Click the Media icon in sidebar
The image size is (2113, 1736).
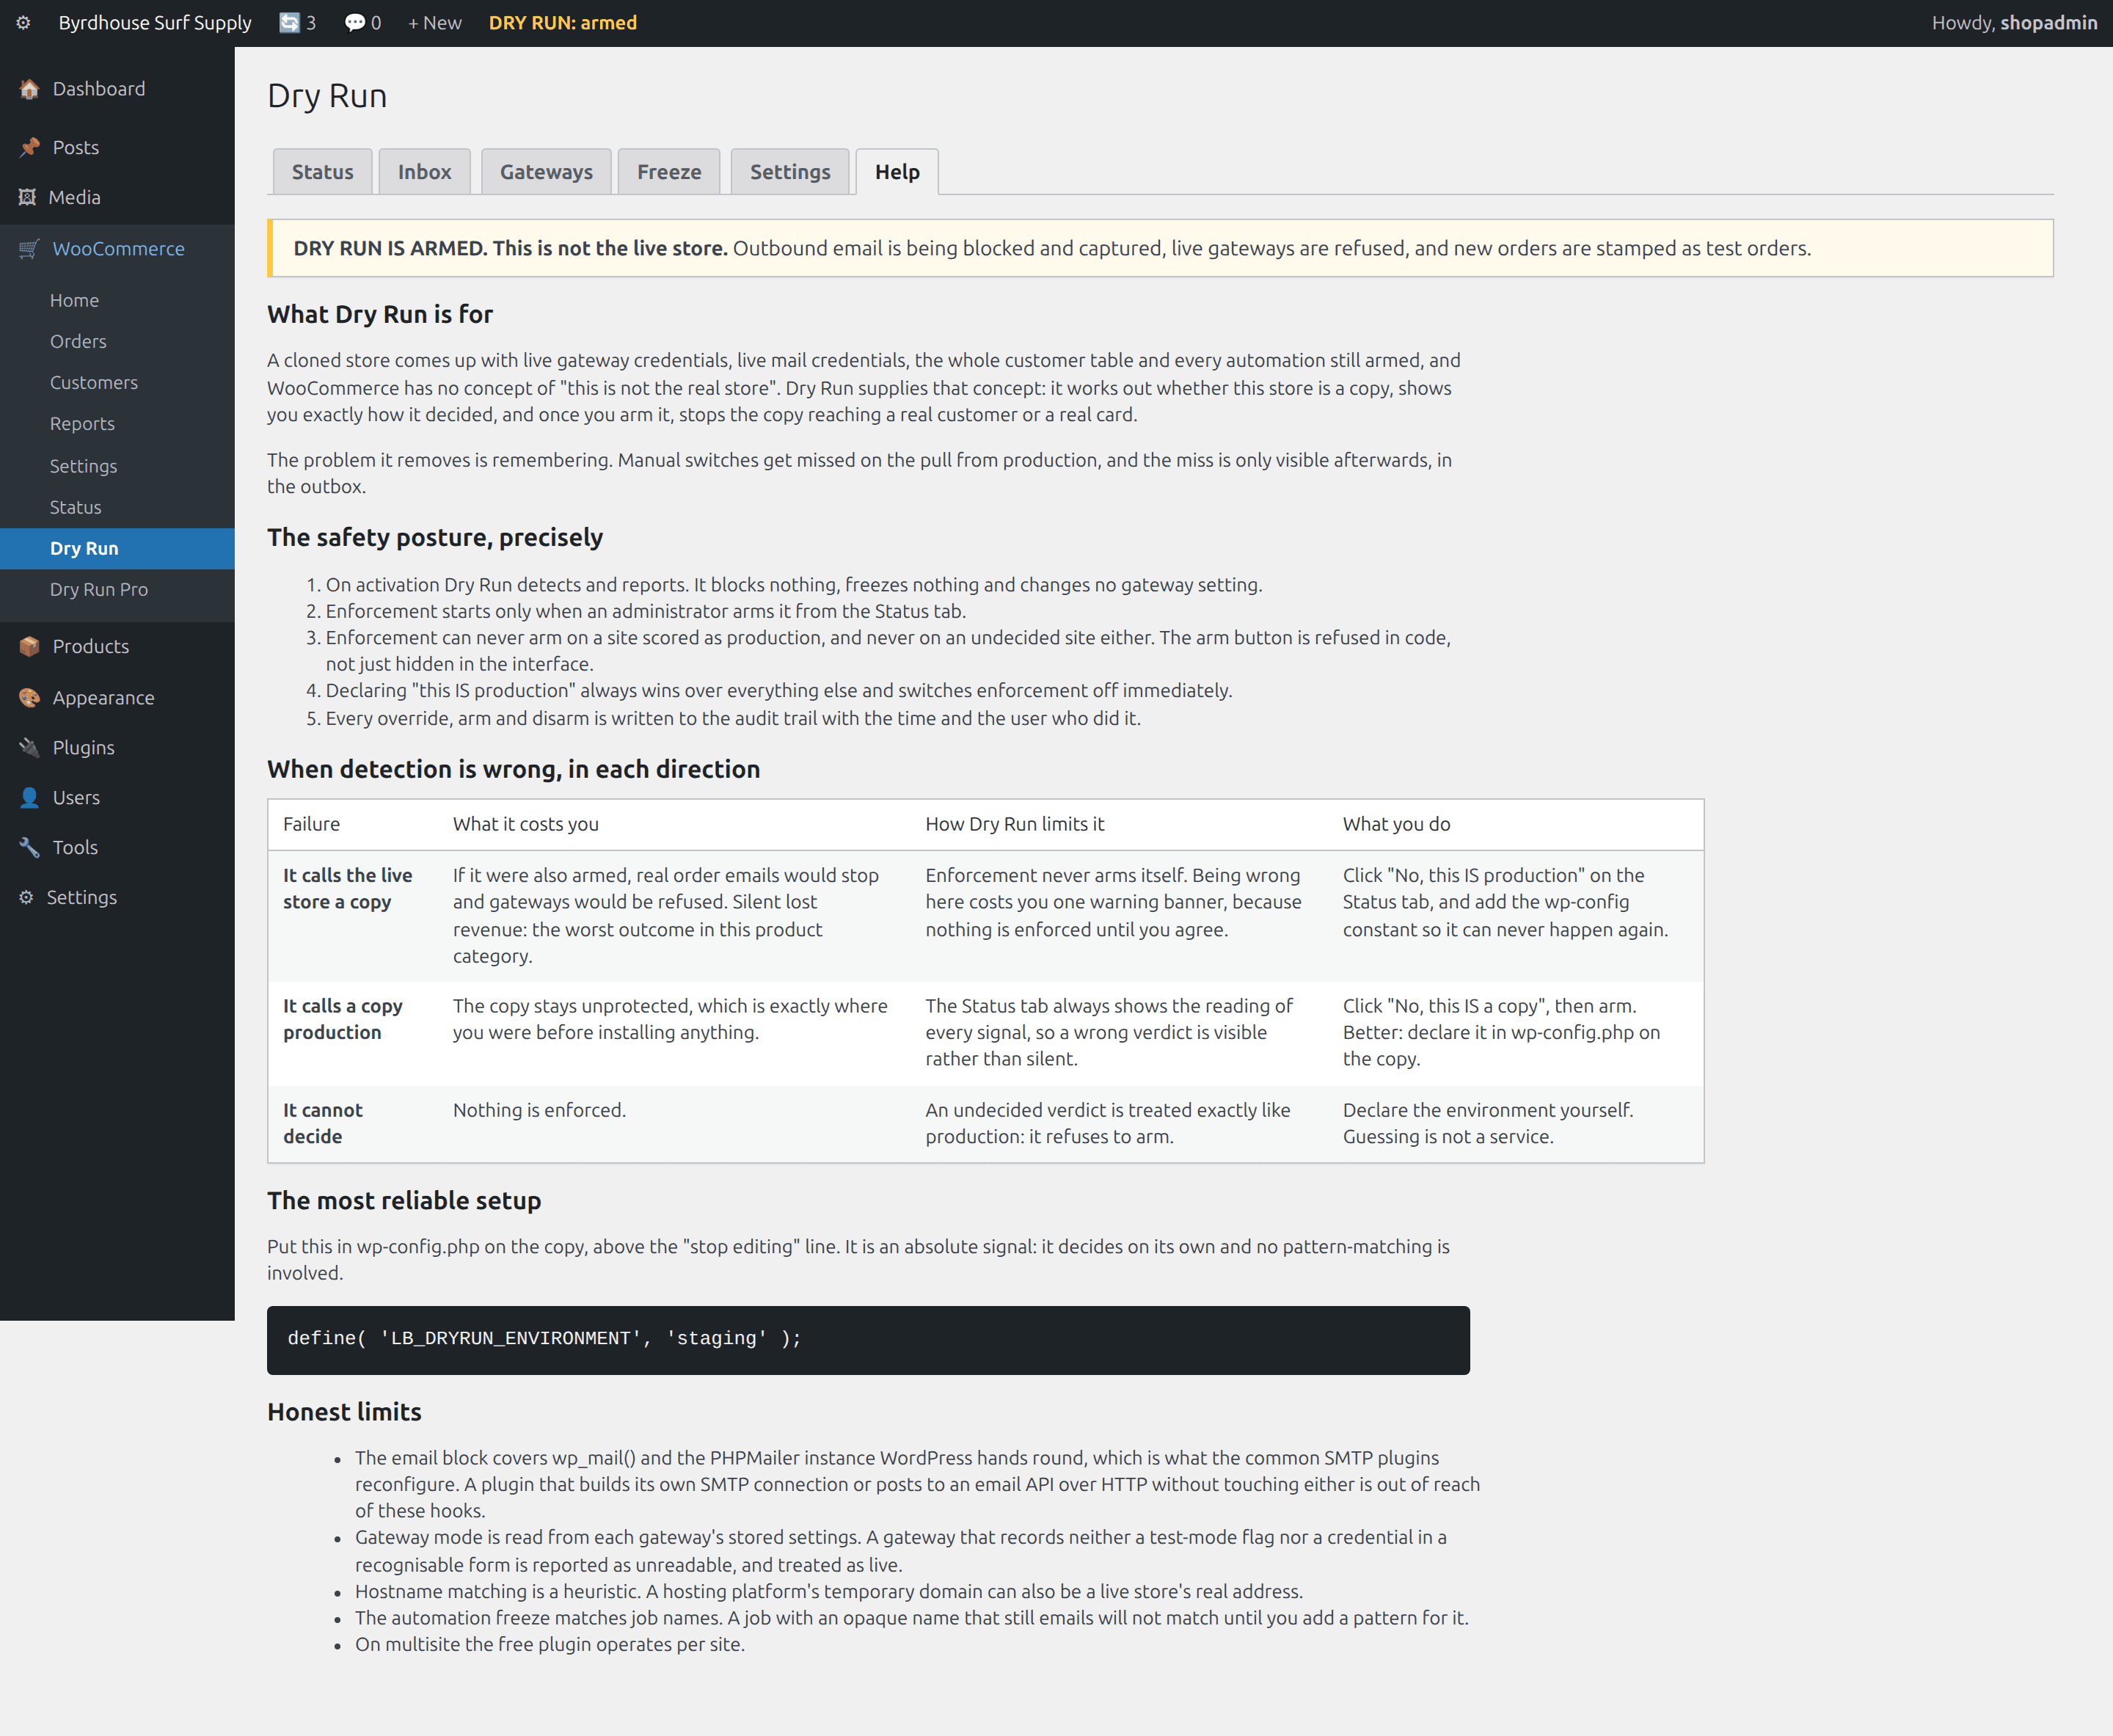(27, 197)
